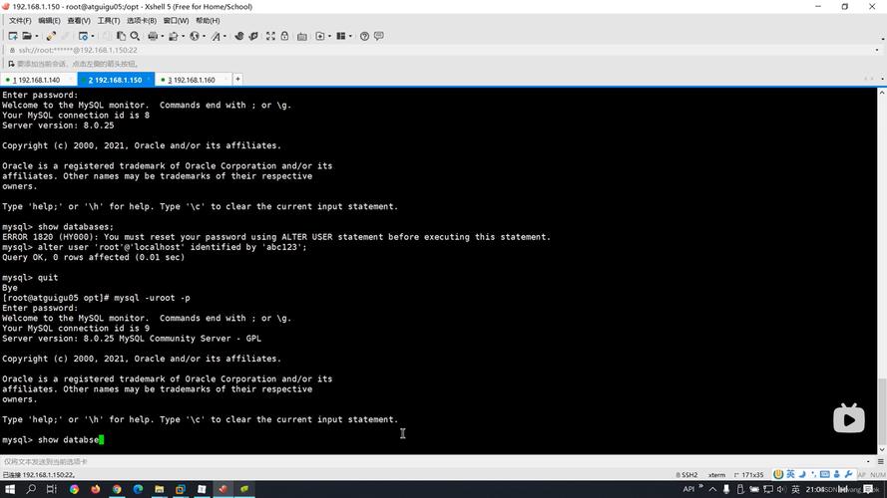The image size is (887, 498).
Task: Expand the Open Session dropdown arrow
Action: pos(37,36)
